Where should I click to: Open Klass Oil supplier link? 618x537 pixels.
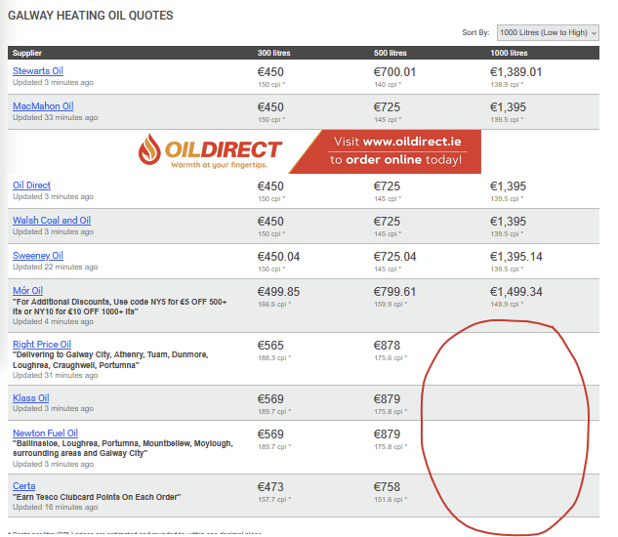point(30,397)
